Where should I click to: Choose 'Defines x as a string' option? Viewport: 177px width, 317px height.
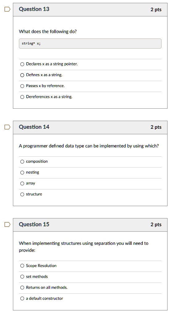pos(22,75)
